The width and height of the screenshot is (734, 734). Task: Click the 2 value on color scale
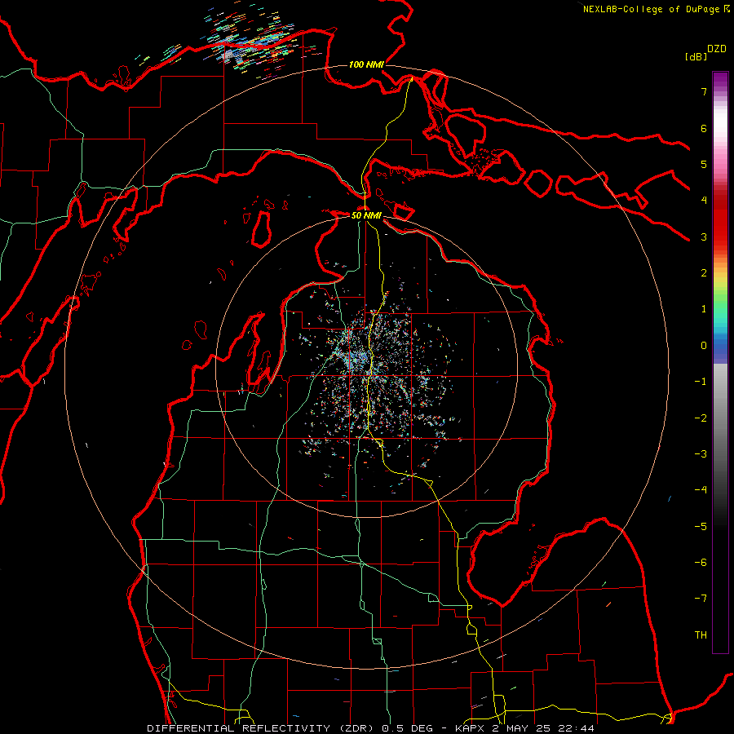(x=704, y=273)
